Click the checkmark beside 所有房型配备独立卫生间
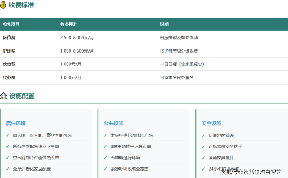The height and width of the screenshot is (178, 288). pyautogui.click(x=7, y=146)
